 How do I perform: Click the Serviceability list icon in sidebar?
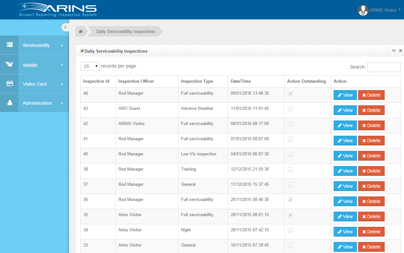pyautogui.click(x=9, y=45)
